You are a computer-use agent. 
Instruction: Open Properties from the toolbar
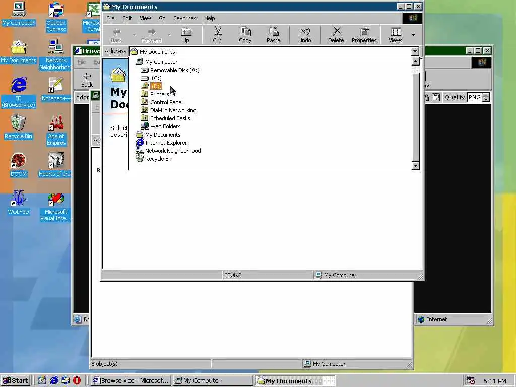tap(364, 35)
